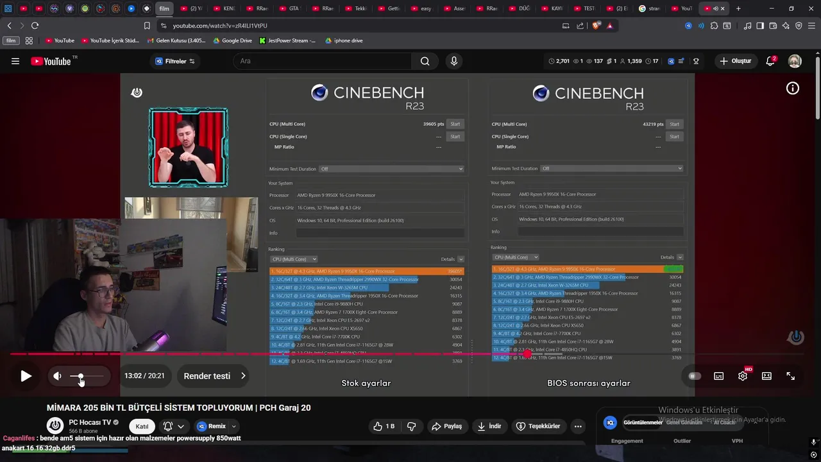Toggle channel notification bell beside Katıl
821x462 pixels.
[x=168, y=426]
